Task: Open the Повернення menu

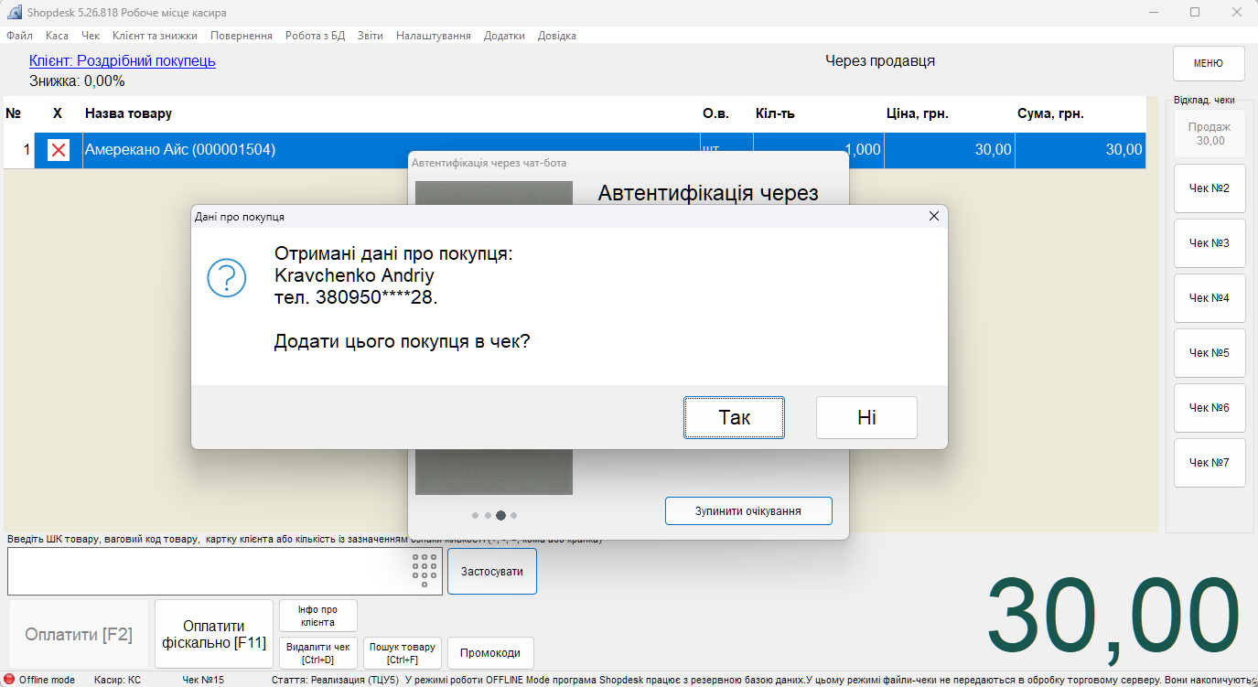Action: point(242,36)
